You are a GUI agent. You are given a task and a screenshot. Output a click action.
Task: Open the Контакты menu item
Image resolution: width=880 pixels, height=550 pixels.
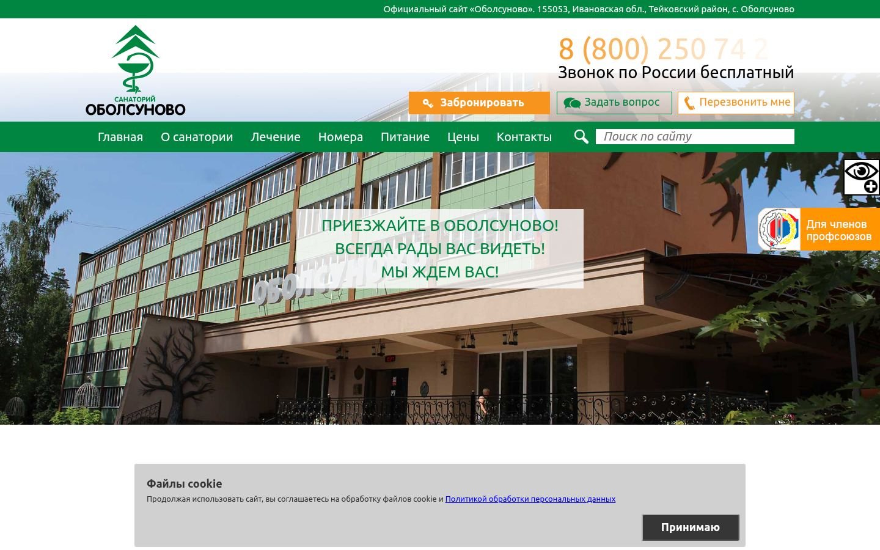point(524,137)
